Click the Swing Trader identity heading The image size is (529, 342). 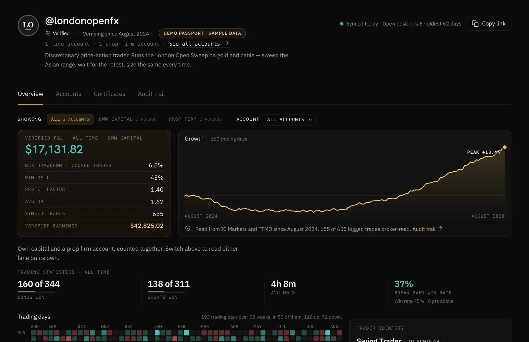click(x=379, y=340)
